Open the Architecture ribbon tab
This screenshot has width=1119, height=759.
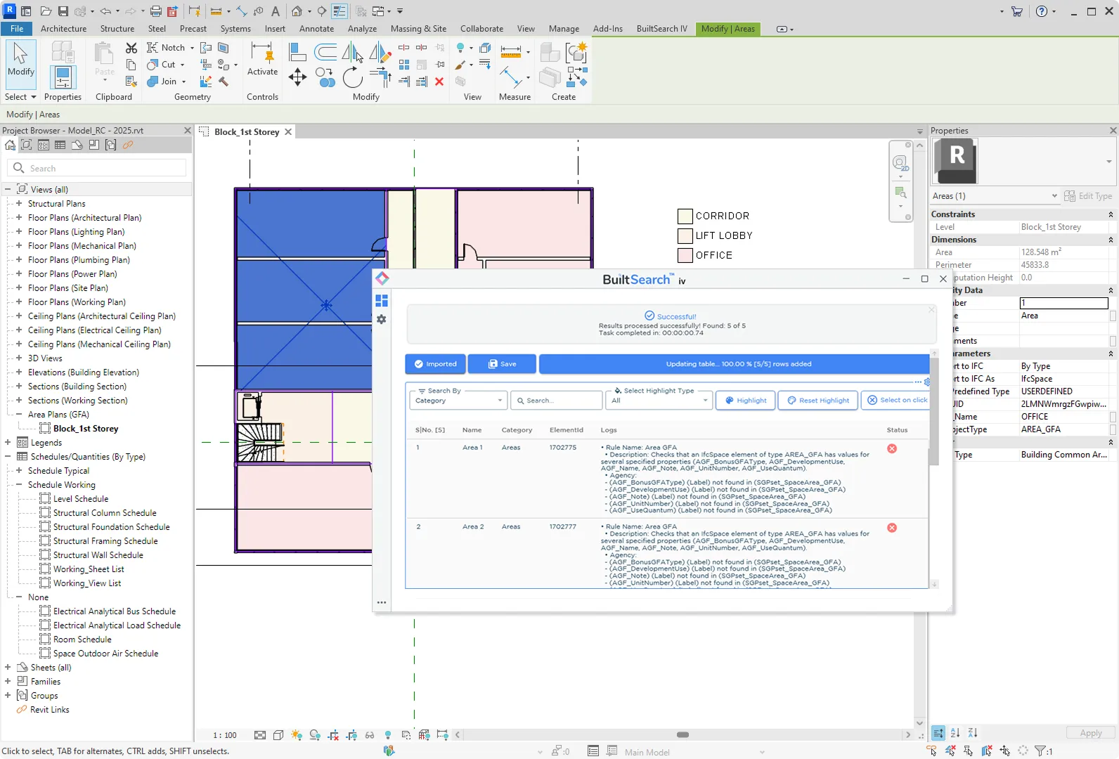[63, 29]
